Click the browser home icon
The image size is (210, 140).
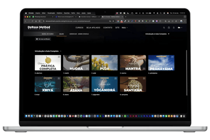click(36, 21)
